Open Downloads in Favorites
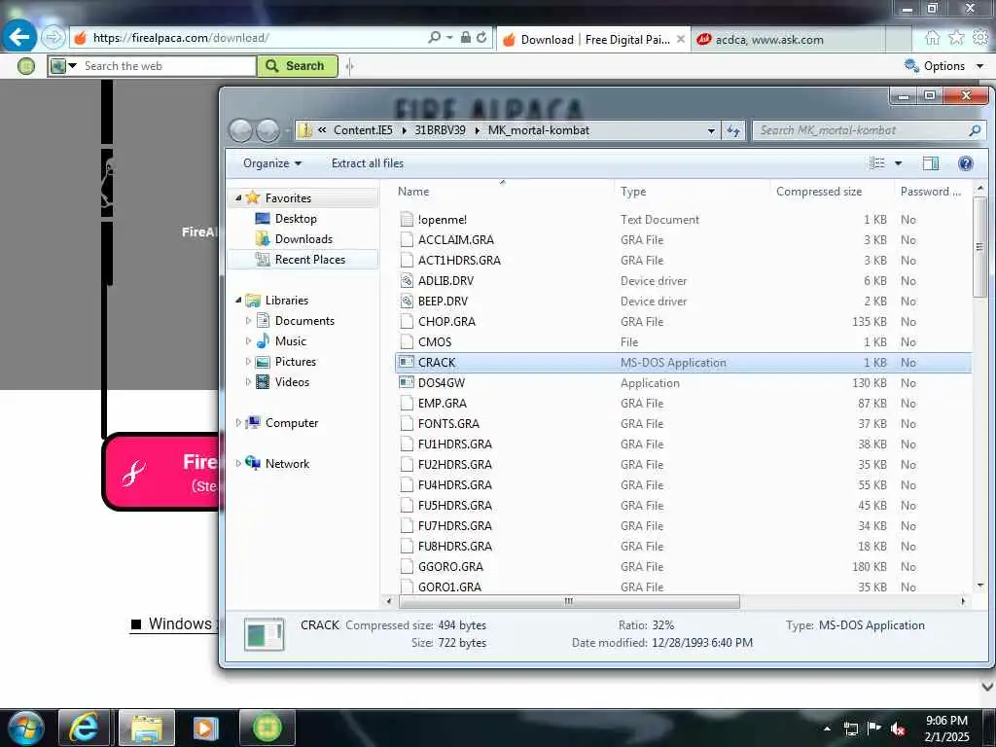The width and height of the screenshot is (996, 747). click(303, 239)
